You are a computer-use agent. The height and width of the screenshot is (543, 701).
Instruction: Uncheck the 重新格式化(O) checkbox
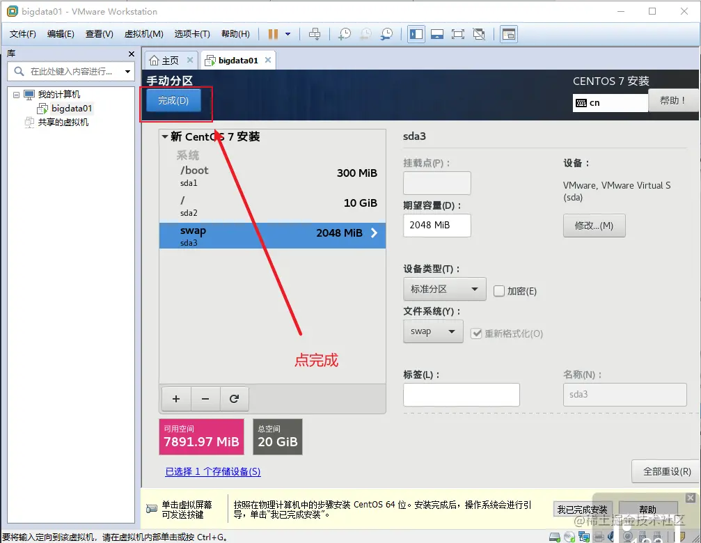click(476, 333)
